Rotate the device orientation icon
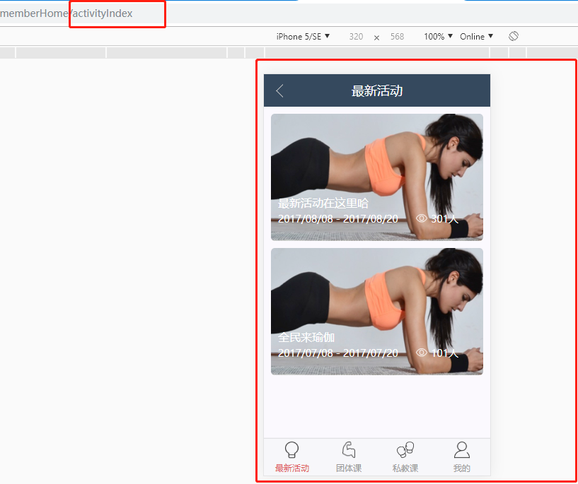Viewport: 578px width, 484px height. (x=514, y=36)
